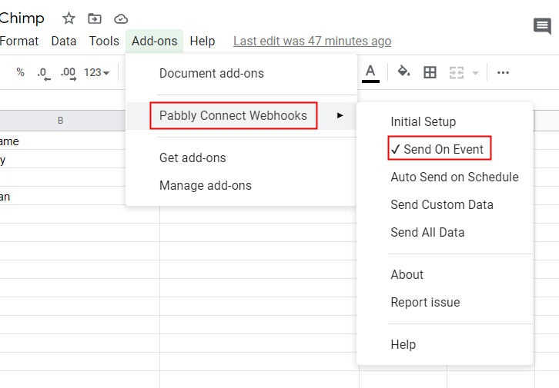Image resolution: width=559 pixels, height=388 pixels.
Task: Open the Tools menu
Action: pos(104,41)
